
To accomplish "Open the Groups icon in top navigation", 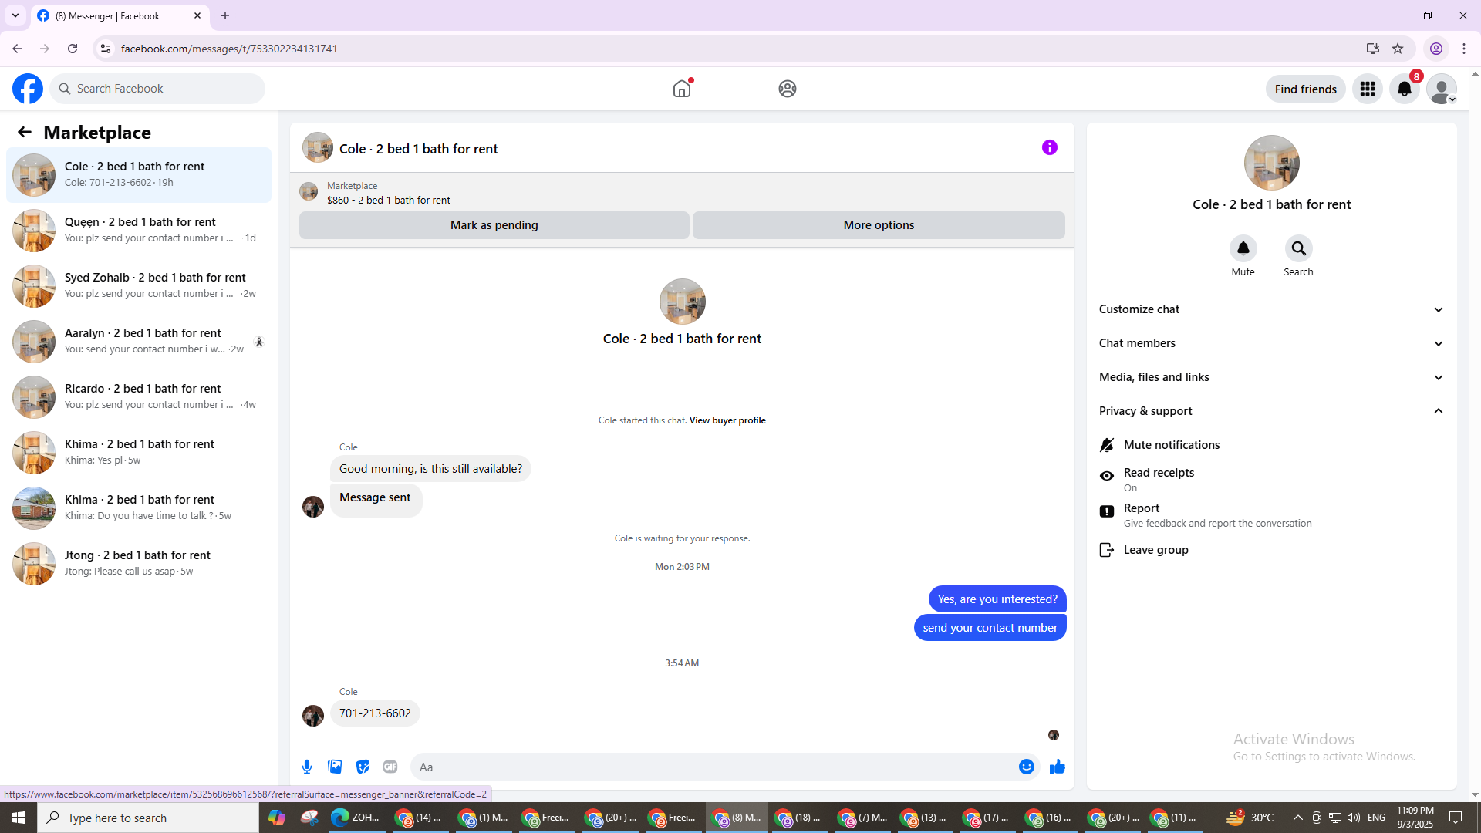I will point(788,89).
